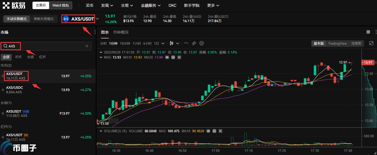Open the indicator line icon in chart toolbar
Screen dimensions: 377x155
tap(186, 43)
